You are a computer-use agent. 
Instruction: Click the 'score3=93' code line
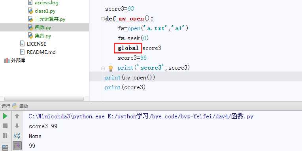pos(119,9)
